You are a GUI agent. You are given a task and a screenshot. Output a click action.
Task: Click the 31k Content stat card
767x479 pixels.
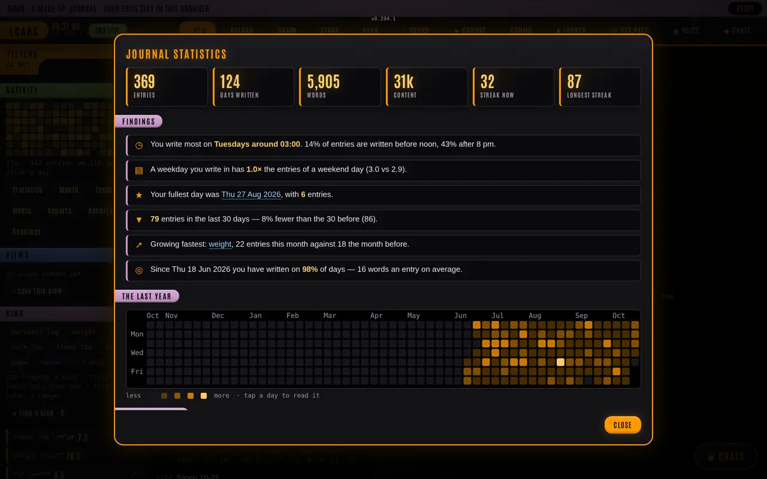point(427,87)
